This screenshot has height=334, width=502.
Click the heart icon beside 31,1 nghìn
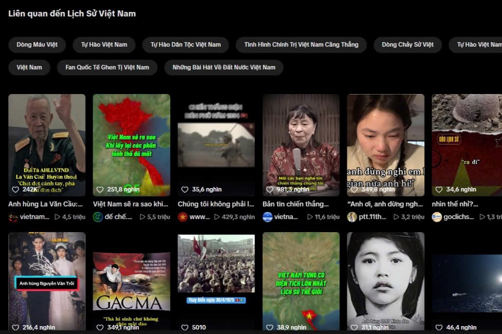click(x=354, y=327)
